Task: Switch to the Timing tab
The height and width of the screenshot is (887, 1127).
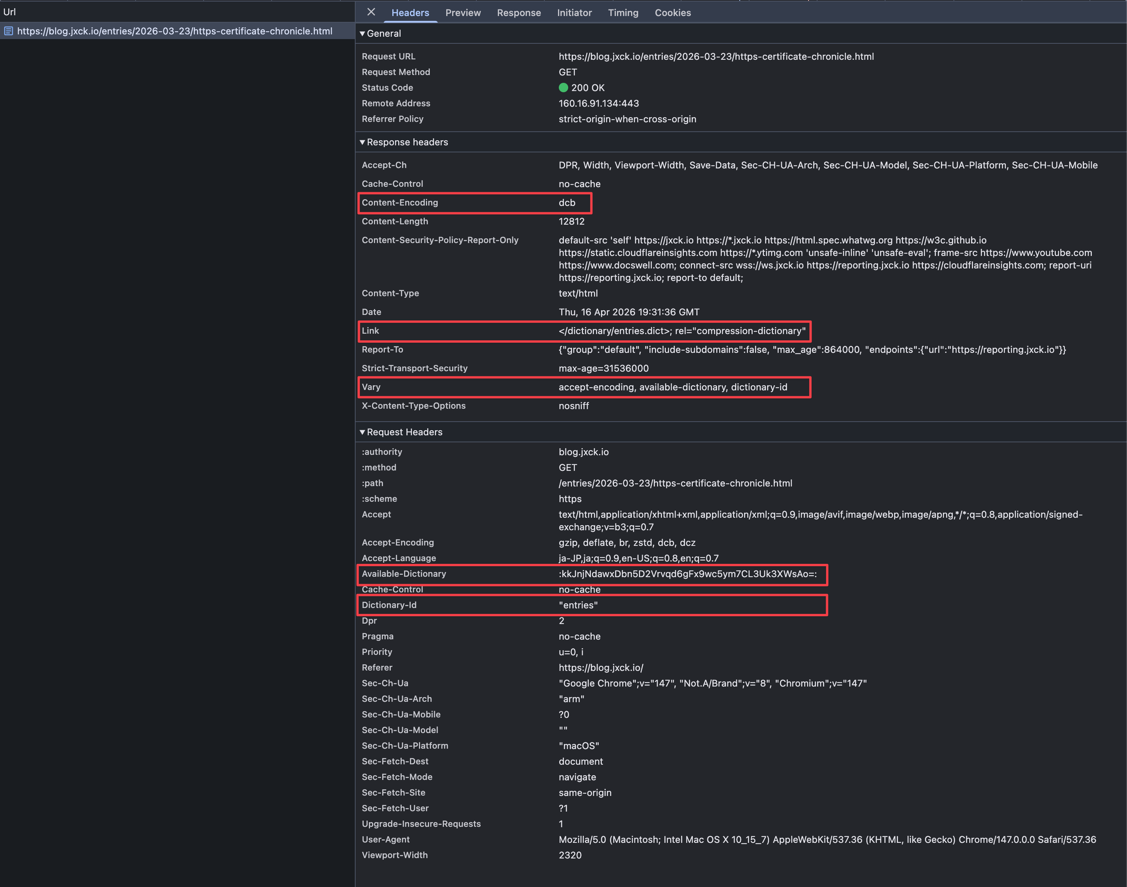Action: [623, 13]
